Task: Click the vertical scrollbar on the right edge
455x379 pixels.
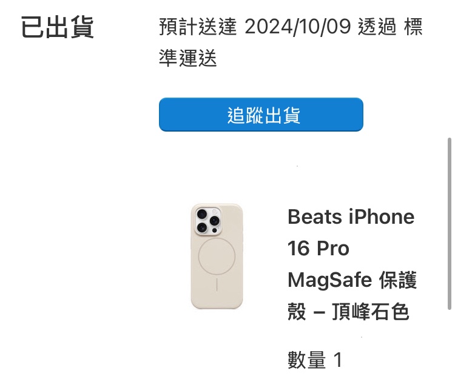Action: tap(449, 224)
